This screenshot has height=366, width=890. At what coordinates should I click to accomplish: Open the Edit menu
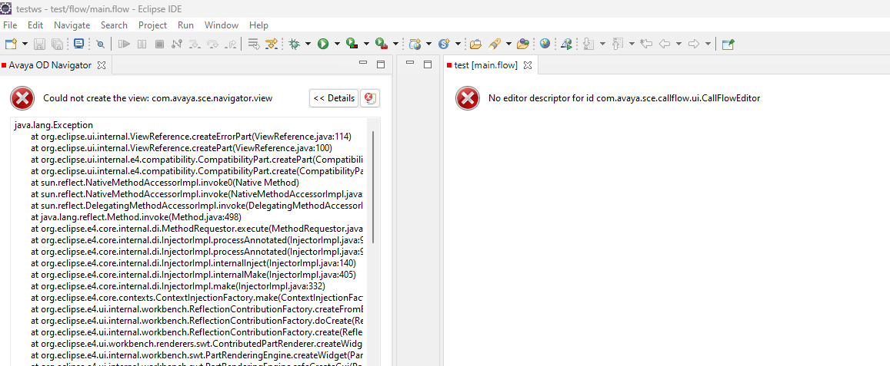pyautogui.click(x=35, y=25)
